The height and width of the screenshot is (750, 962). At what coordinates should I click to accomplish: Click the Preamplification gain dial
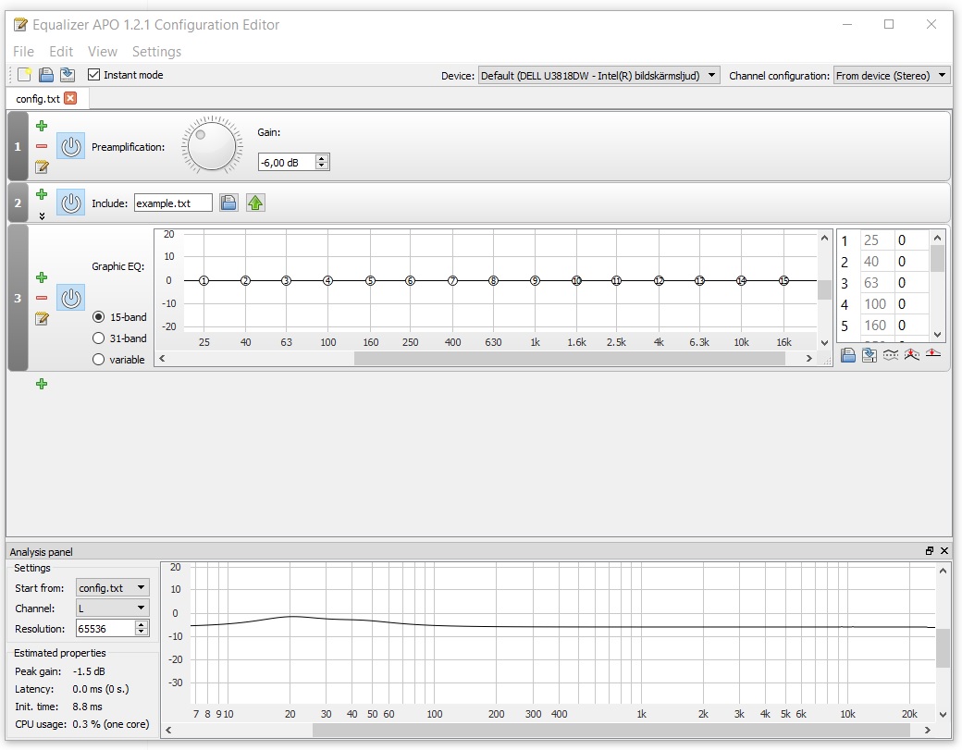(212, 146)
